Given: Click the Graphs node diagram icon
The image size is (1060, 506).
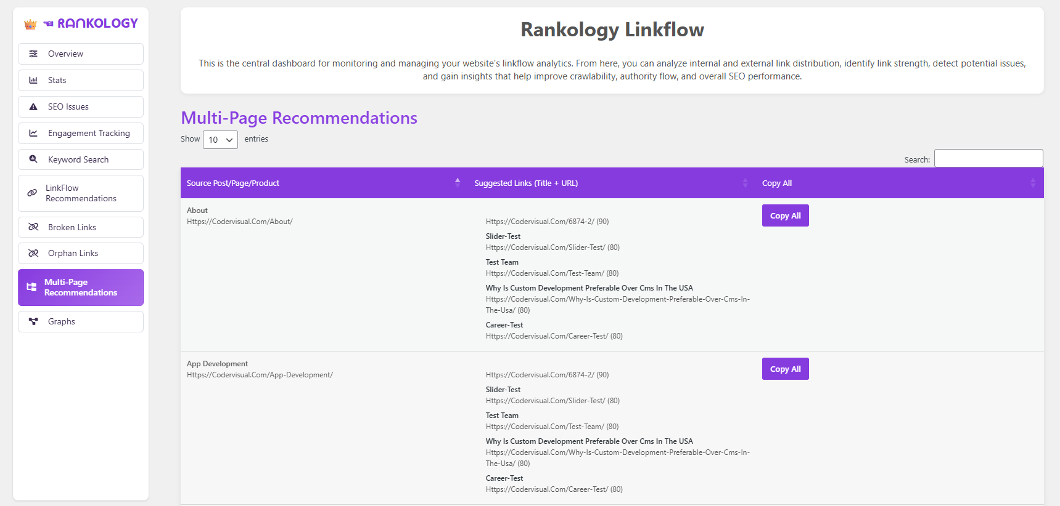Looking at the screenshot, I should (x=33, y=321).
